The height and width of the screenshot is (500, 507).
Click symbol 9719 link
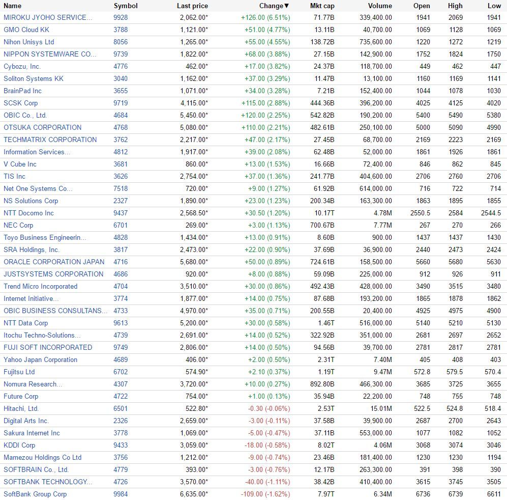point(121,103)
